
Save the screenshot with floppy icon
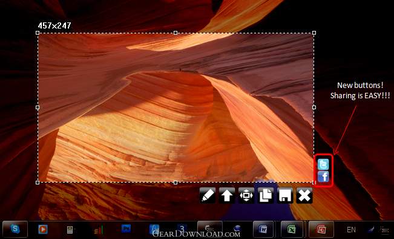pyautogui.click(x=285, y=195)
